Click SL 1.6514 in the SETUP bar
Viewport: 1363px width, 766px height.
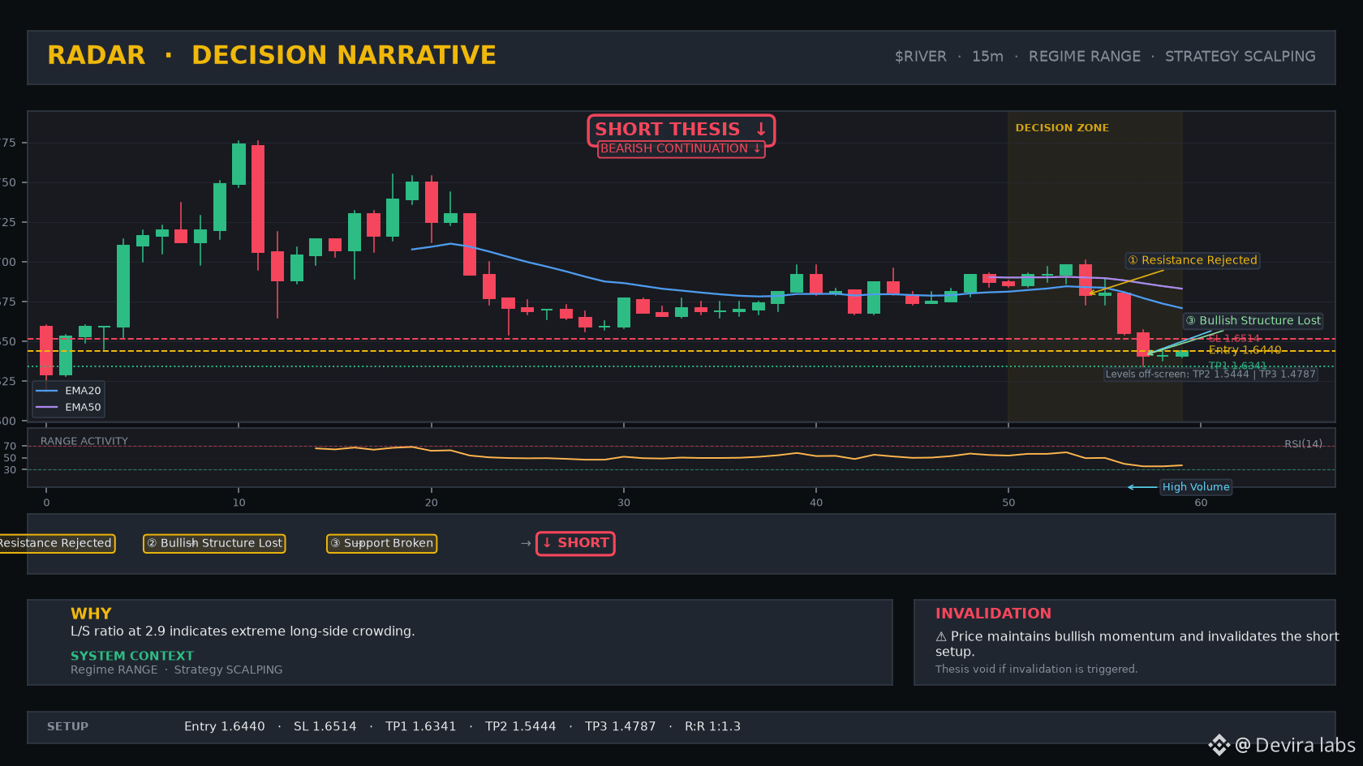[325, 726]
